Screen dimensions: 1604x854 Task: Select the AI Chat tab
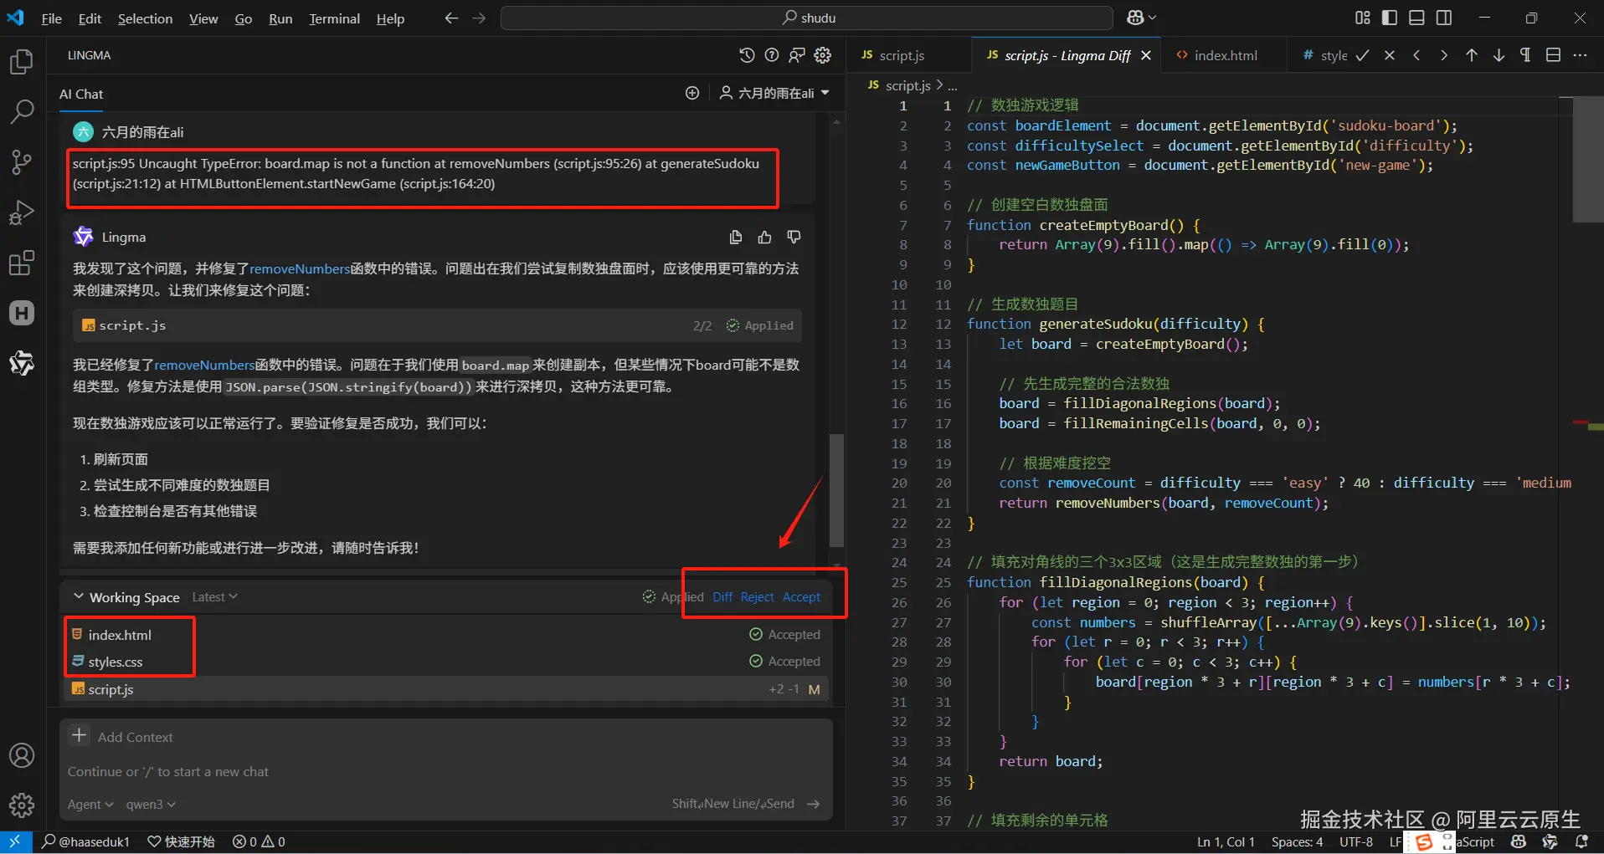click(81, 94)
